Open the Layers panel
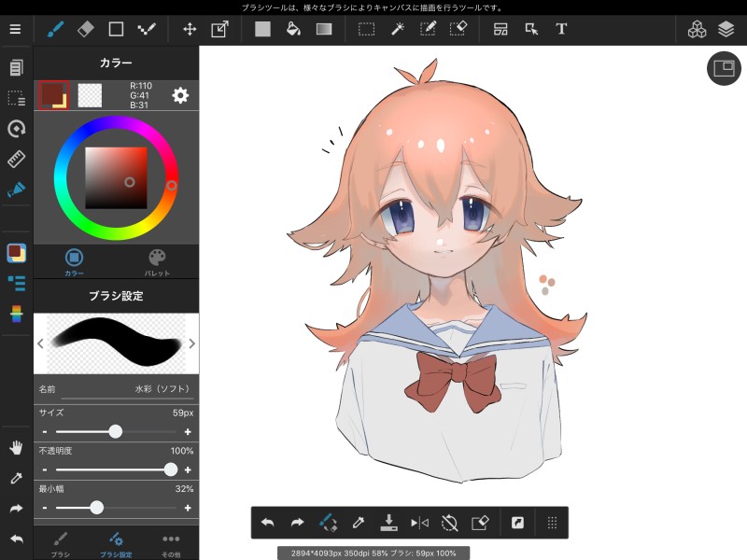 (726, 29)
